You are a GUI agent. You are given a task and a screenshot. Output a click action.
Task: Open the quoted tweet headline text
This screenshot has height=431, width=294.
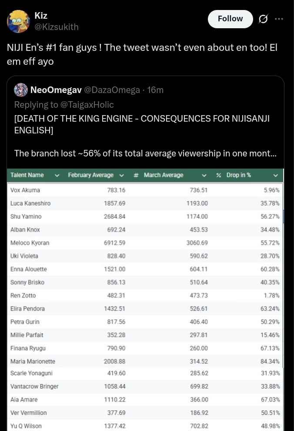[x=142, y=124]
